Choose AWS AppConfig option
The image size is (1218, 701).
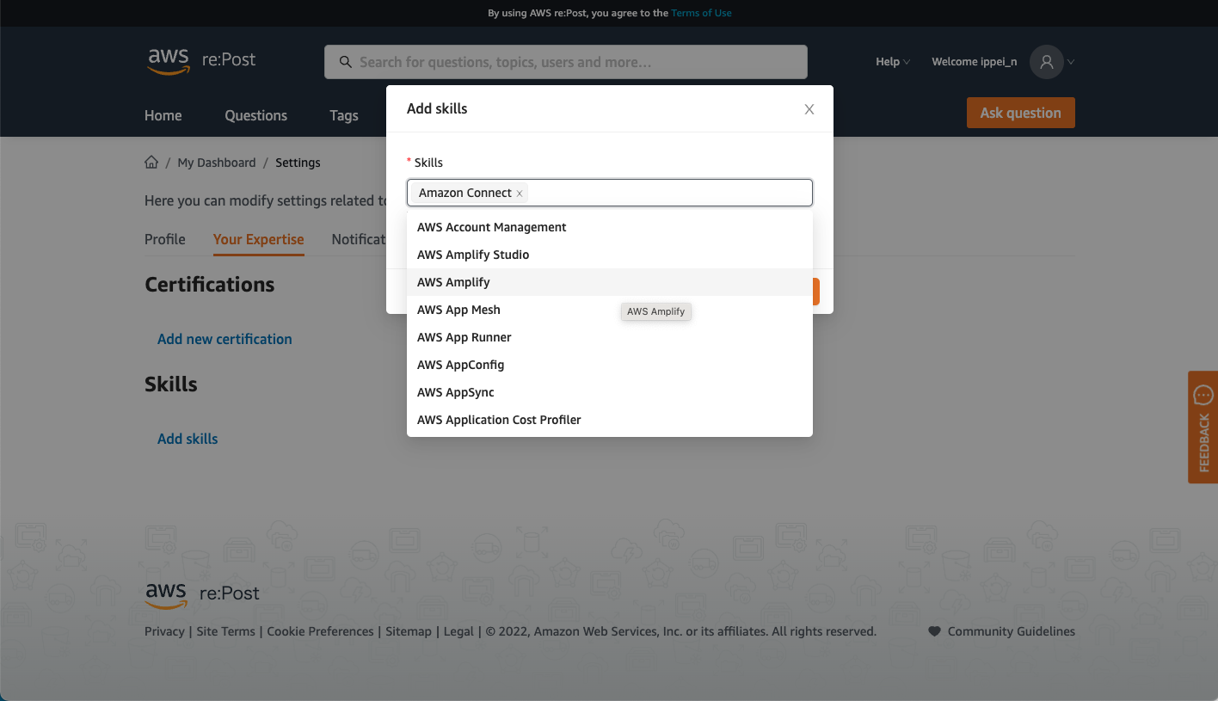[x=610, y=365]
